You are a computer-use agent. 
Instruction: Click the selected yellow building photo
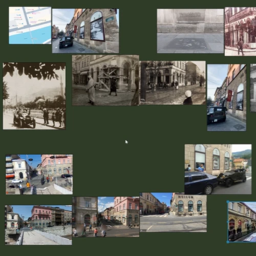tap(242, 222)
